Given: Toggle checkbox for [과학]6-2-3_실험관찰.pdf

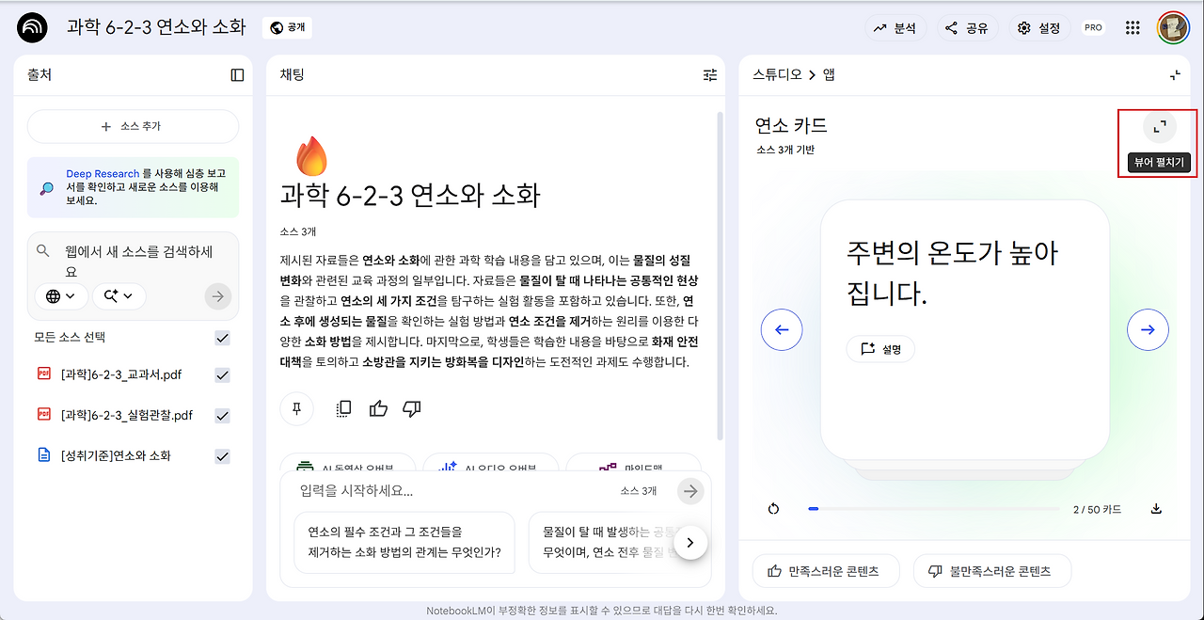Looking at the screenshot, I should pos(222,415).
